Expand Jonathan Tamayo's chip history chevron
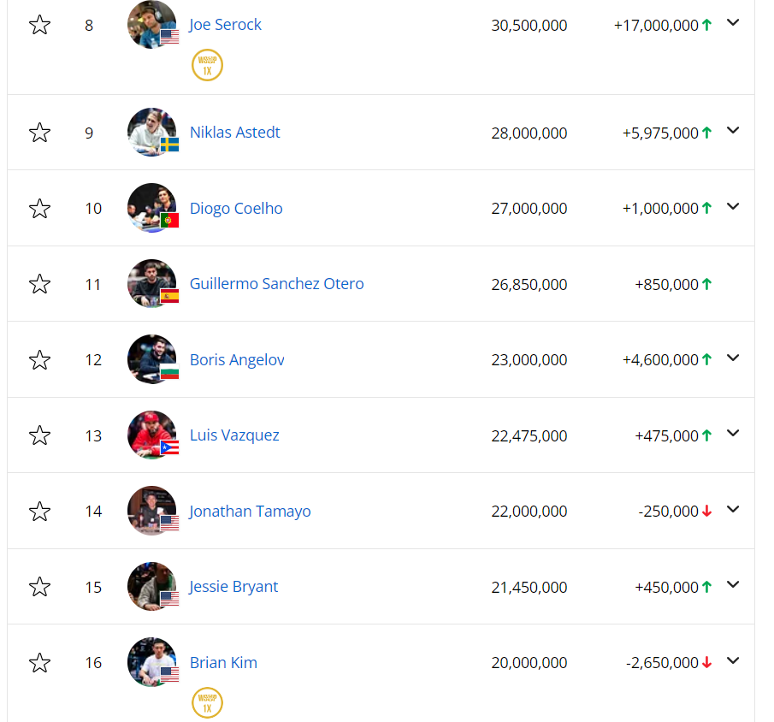 point(732,510)
